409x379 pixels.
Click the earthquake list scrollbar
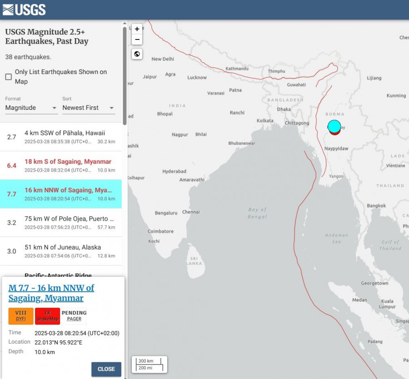pos(125,73)
